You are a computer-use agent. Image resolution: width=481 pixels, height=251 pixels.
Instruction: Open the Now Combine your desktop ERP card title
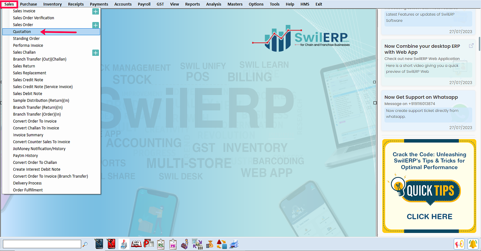(x=422, y=49)
